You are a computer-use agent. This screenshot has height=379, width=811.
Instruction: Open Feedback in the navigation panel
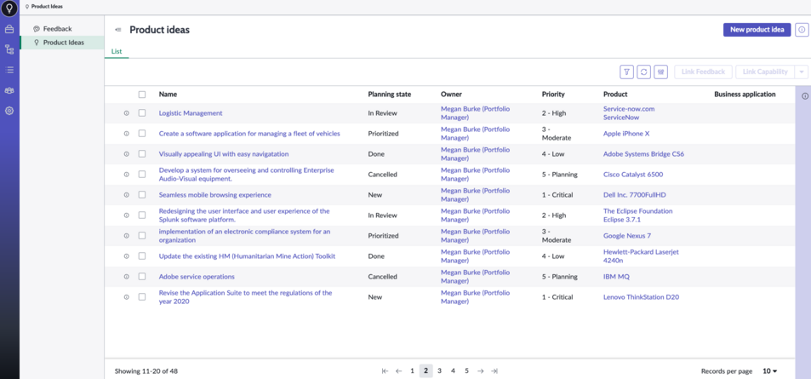pos(57,29)
